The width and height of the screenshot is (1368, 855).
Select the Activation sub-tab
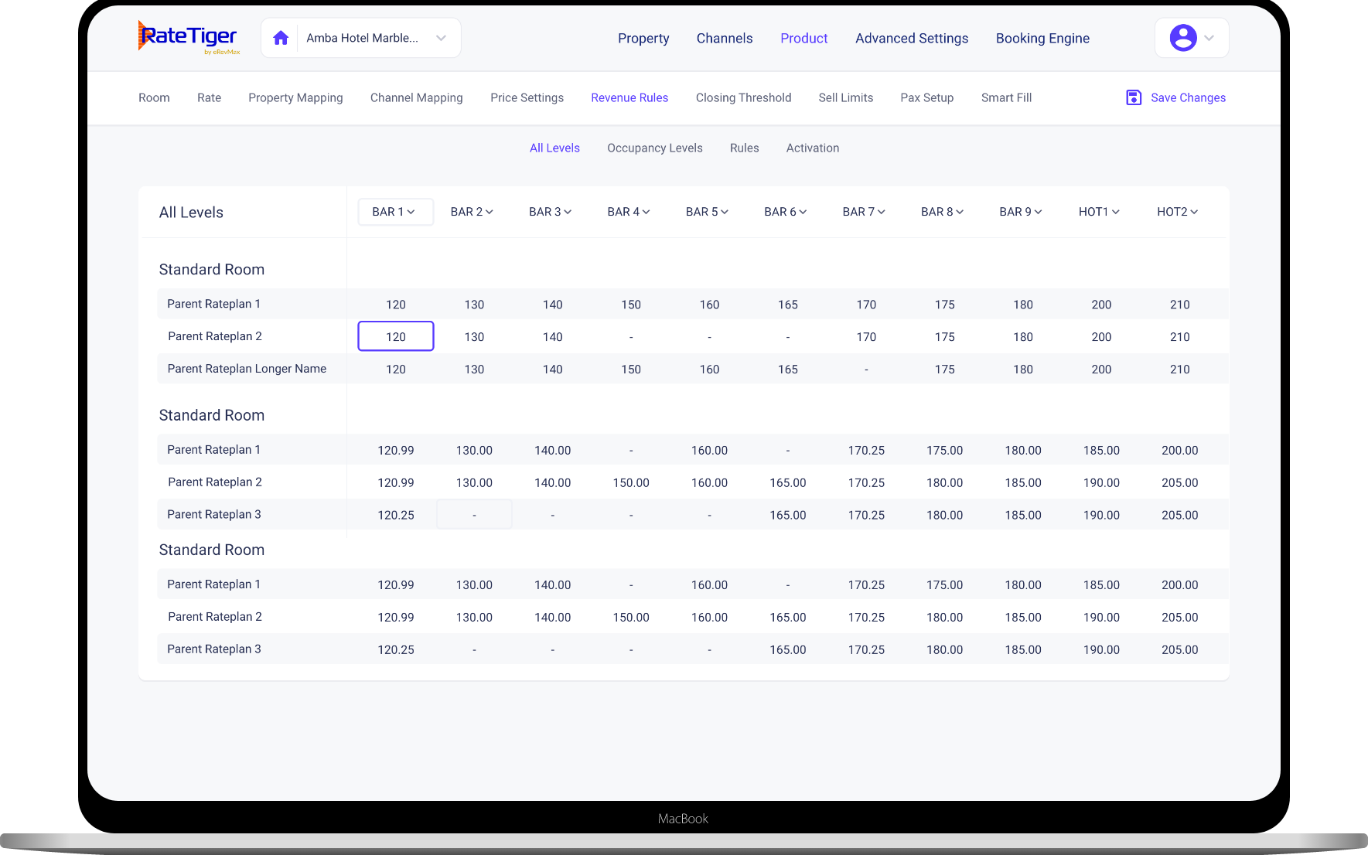click(813, 148)
